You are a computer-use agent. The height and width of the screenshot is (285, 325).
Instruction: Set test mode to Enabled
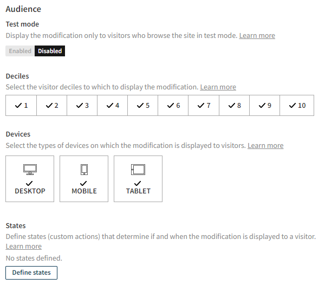click(20, 51)
